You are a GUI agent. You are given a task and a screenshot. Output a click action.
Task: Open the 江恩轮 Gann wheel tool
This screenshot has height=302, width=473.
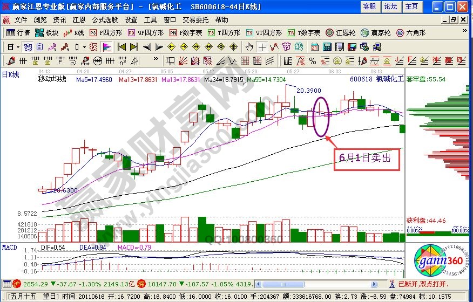click(345, 32)
